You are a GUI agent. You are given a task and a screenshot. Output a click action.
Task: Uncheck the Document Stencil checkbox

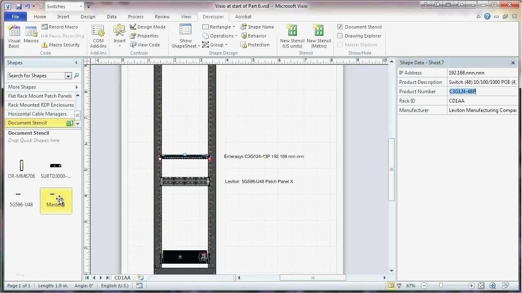point(340,27)
